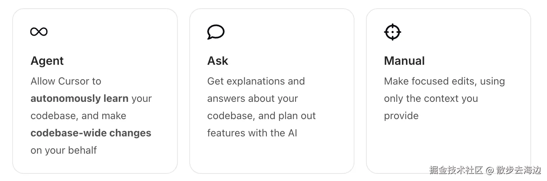Click 'only the context you' line

[x=431, y=99]
